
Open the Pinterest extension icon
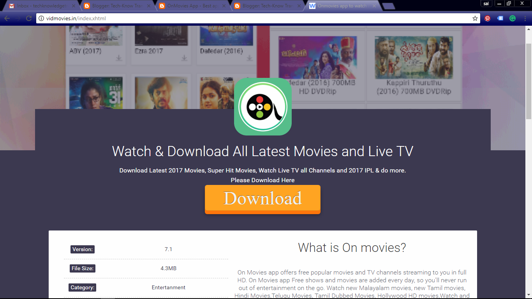pyautogui.click(x=488, y=18)
